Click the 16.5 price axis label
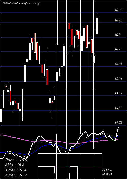This screenshot has height=179, width=127. click(x=117, y=35)
